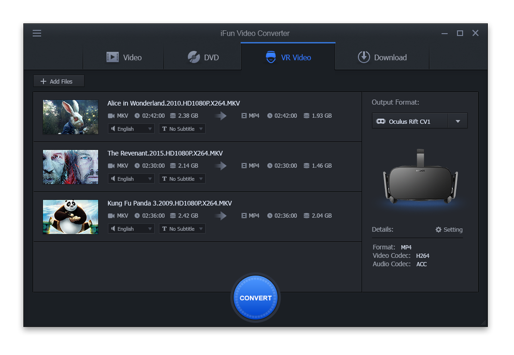Click the VR headset icon in Output Format box
This screenshot has width=514, height=355.
380,121
